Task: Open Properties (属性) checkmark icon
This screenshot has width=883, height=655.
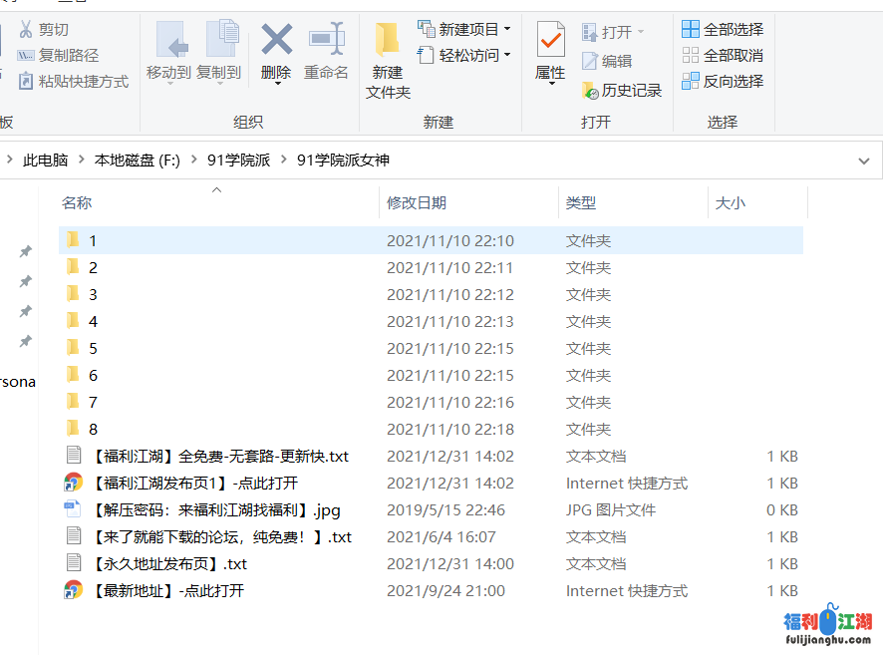Action: click(550, 41)
